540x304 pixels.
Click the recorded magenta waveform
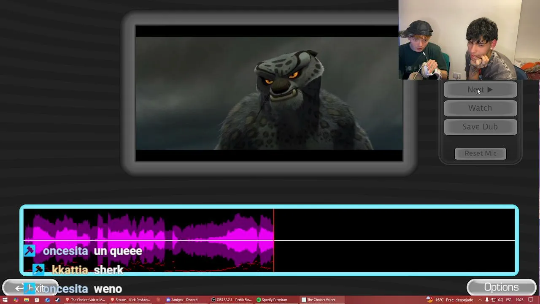(x=148, y=240)
